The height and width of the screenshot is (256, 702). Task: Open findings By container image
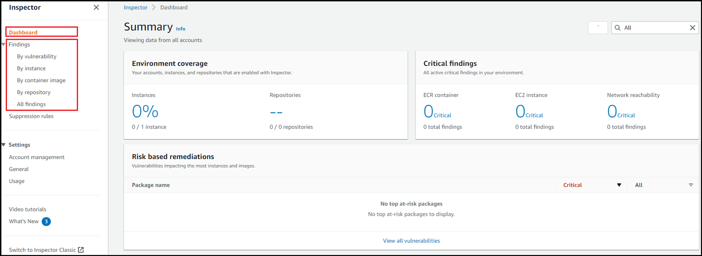[41, 80]
